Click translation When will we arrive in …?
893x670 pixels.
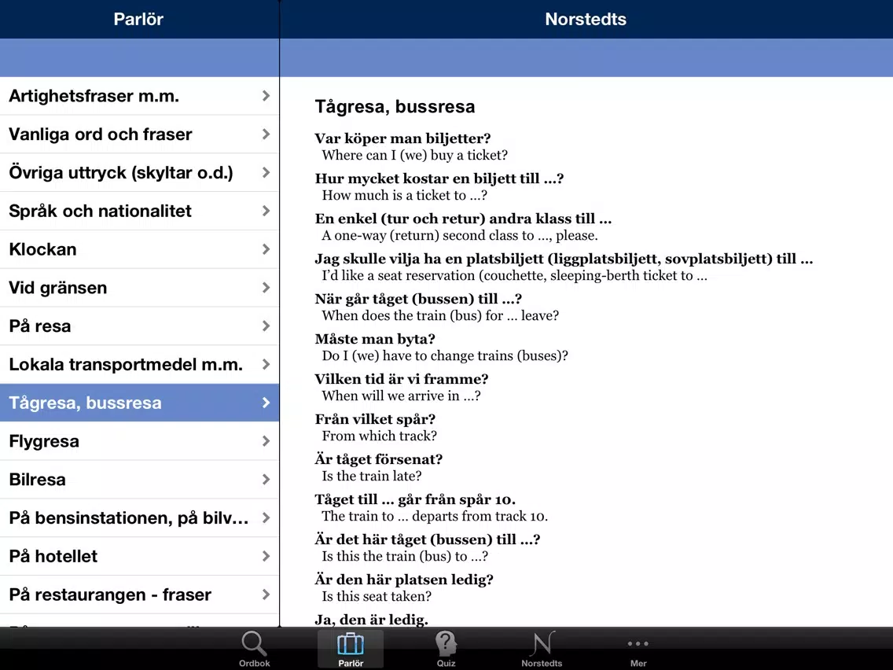coord(401,396)
